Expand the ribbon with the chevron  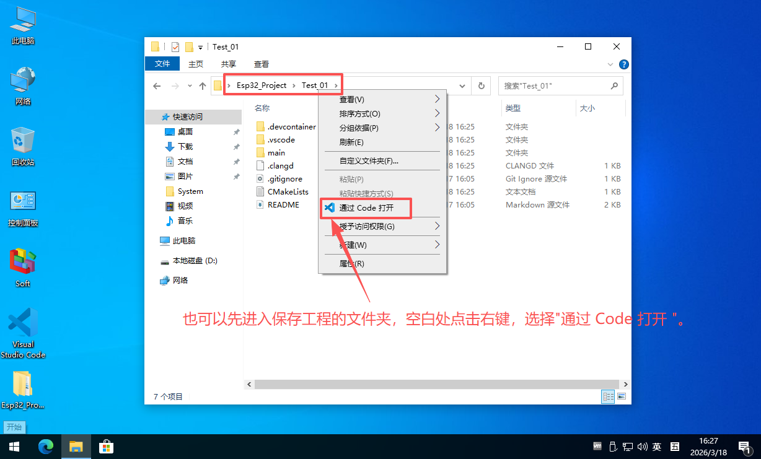(610, 64)
